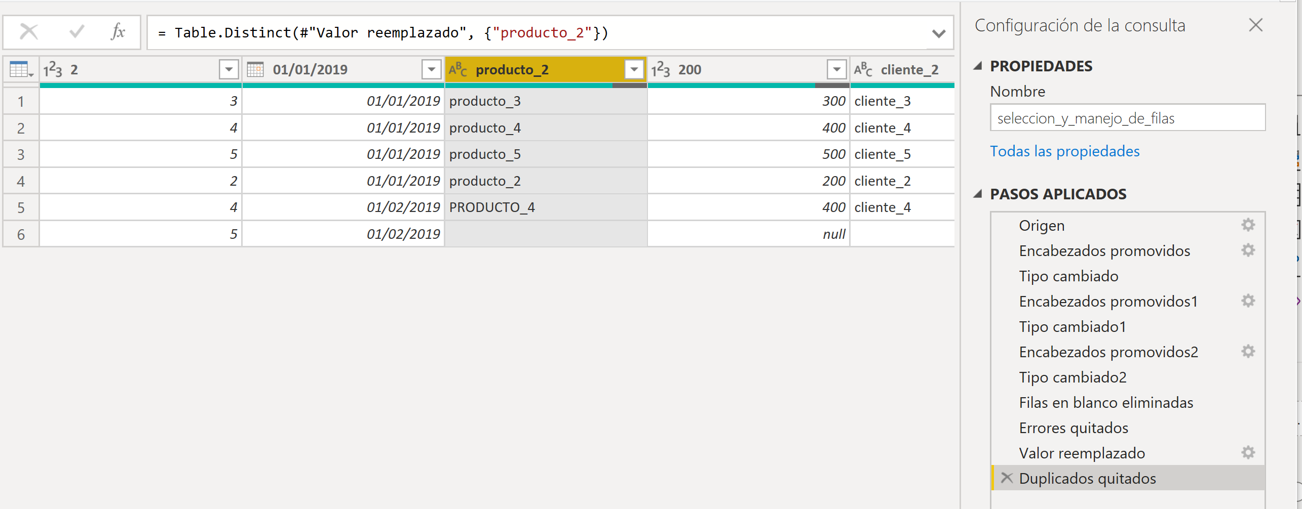Click the 500 value cell
Screen dimensions: 1302x509
click(748, 154)
